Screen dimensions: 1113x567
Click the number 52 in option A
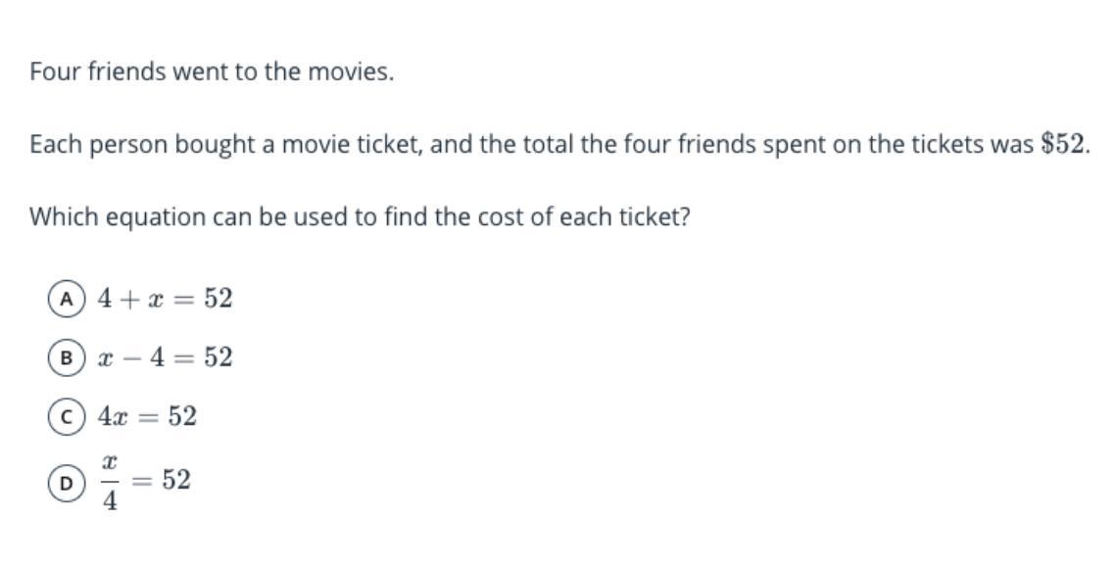218,299
